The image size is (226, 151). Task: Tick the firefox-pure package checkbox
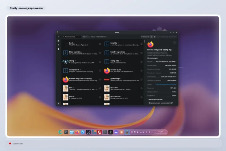coord(141,70)
